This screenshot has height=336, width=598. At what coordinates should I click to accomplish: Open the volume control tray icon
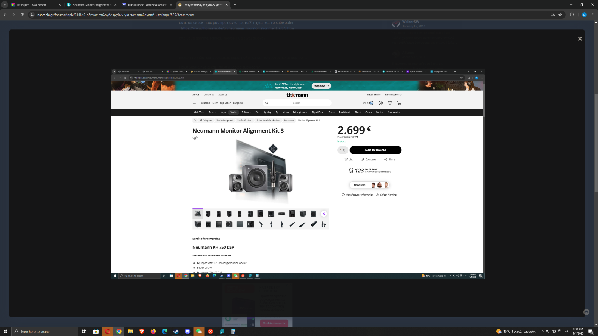tap(554, 331)
